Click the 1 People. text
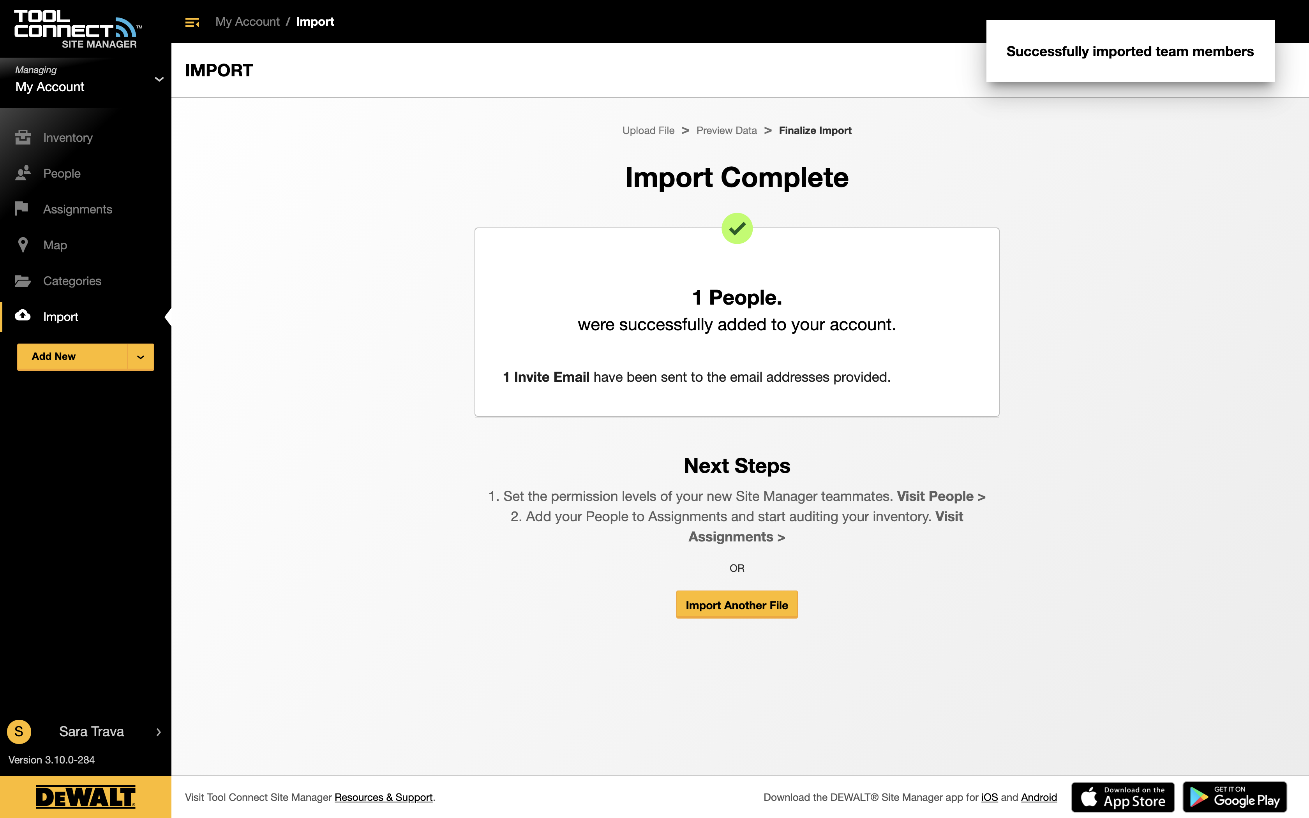 point(737,298)
